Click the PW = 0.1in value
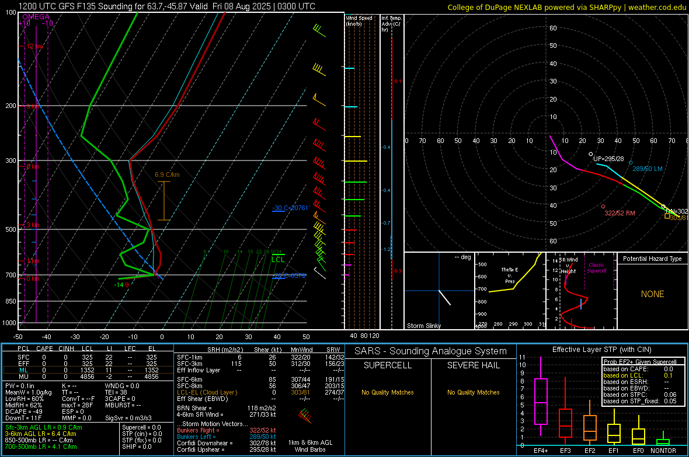 coord(20,386)
